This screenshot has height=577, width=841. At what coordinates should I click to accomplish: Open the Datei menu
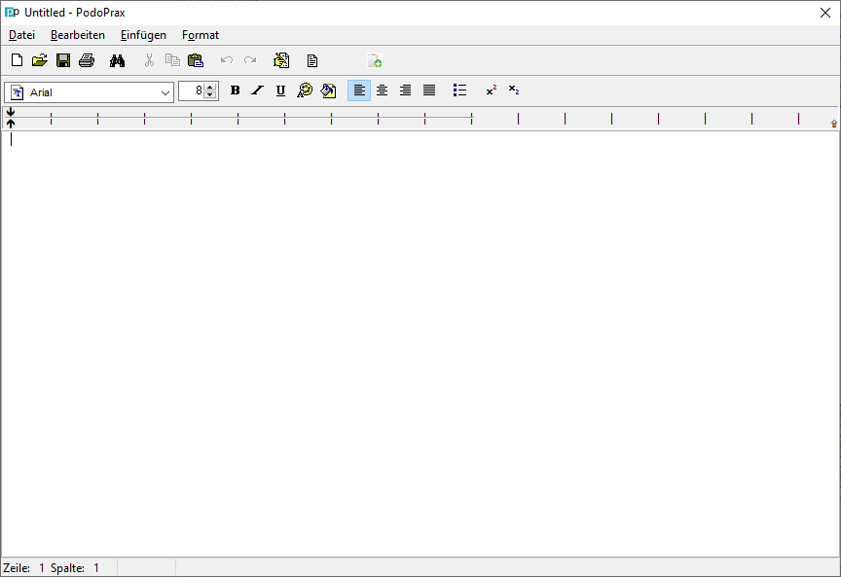click(21, 35)
